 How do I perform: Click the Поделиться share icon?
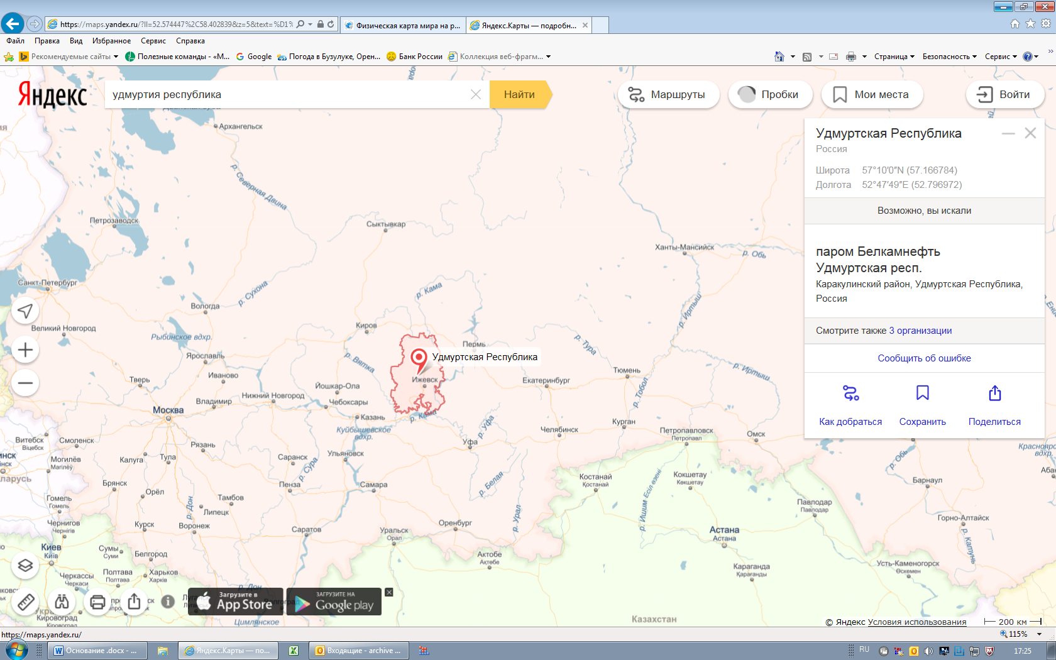(x=994, y=393)
